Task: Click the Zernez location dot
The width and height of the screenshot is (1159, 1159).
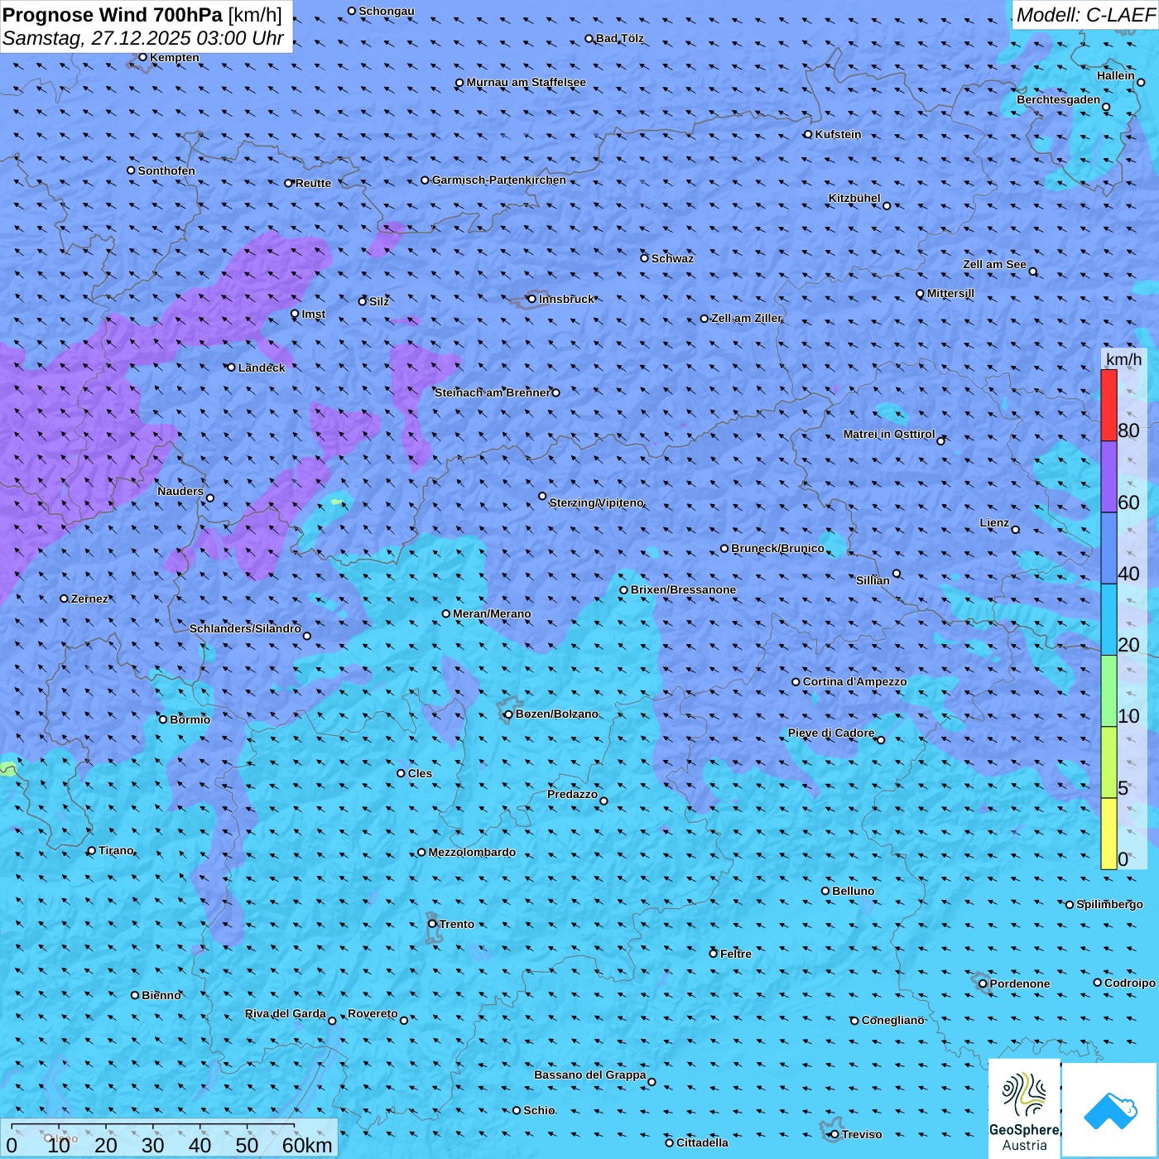Action: click(x=64, y=599)
